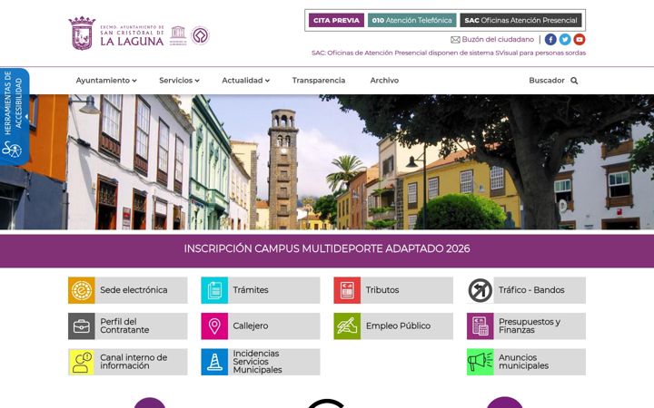
Task: Open the Twitter icon link
Action: pos(565,40)
